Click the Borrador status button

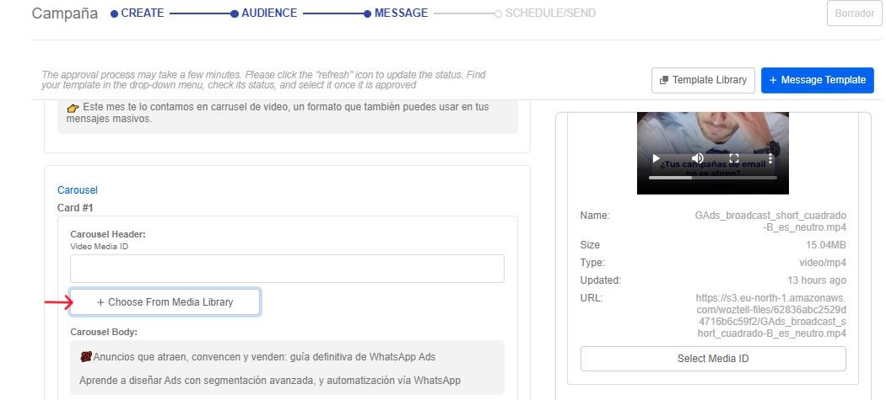tap(854, 13)
